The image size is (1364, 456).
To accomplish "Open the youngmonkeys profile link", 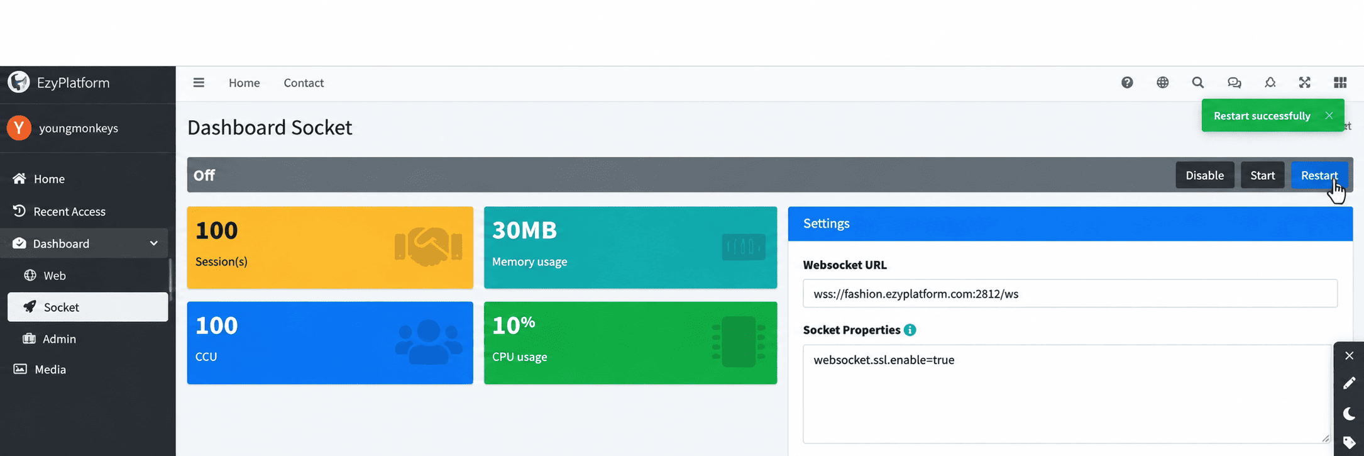I will [x=79, y=128].
